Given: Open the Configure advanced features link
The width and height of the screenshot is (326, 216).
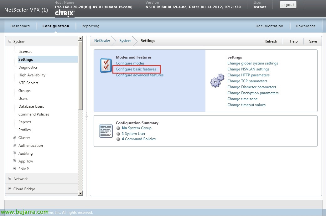Looking at the screenshot, I should pos(139,75).
